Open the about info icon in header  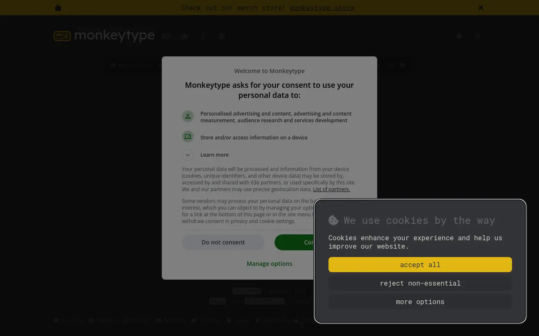203,36
